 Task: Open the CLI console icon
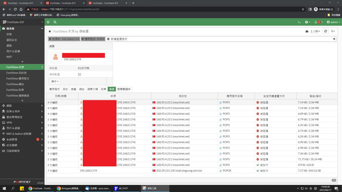(299, 22)
